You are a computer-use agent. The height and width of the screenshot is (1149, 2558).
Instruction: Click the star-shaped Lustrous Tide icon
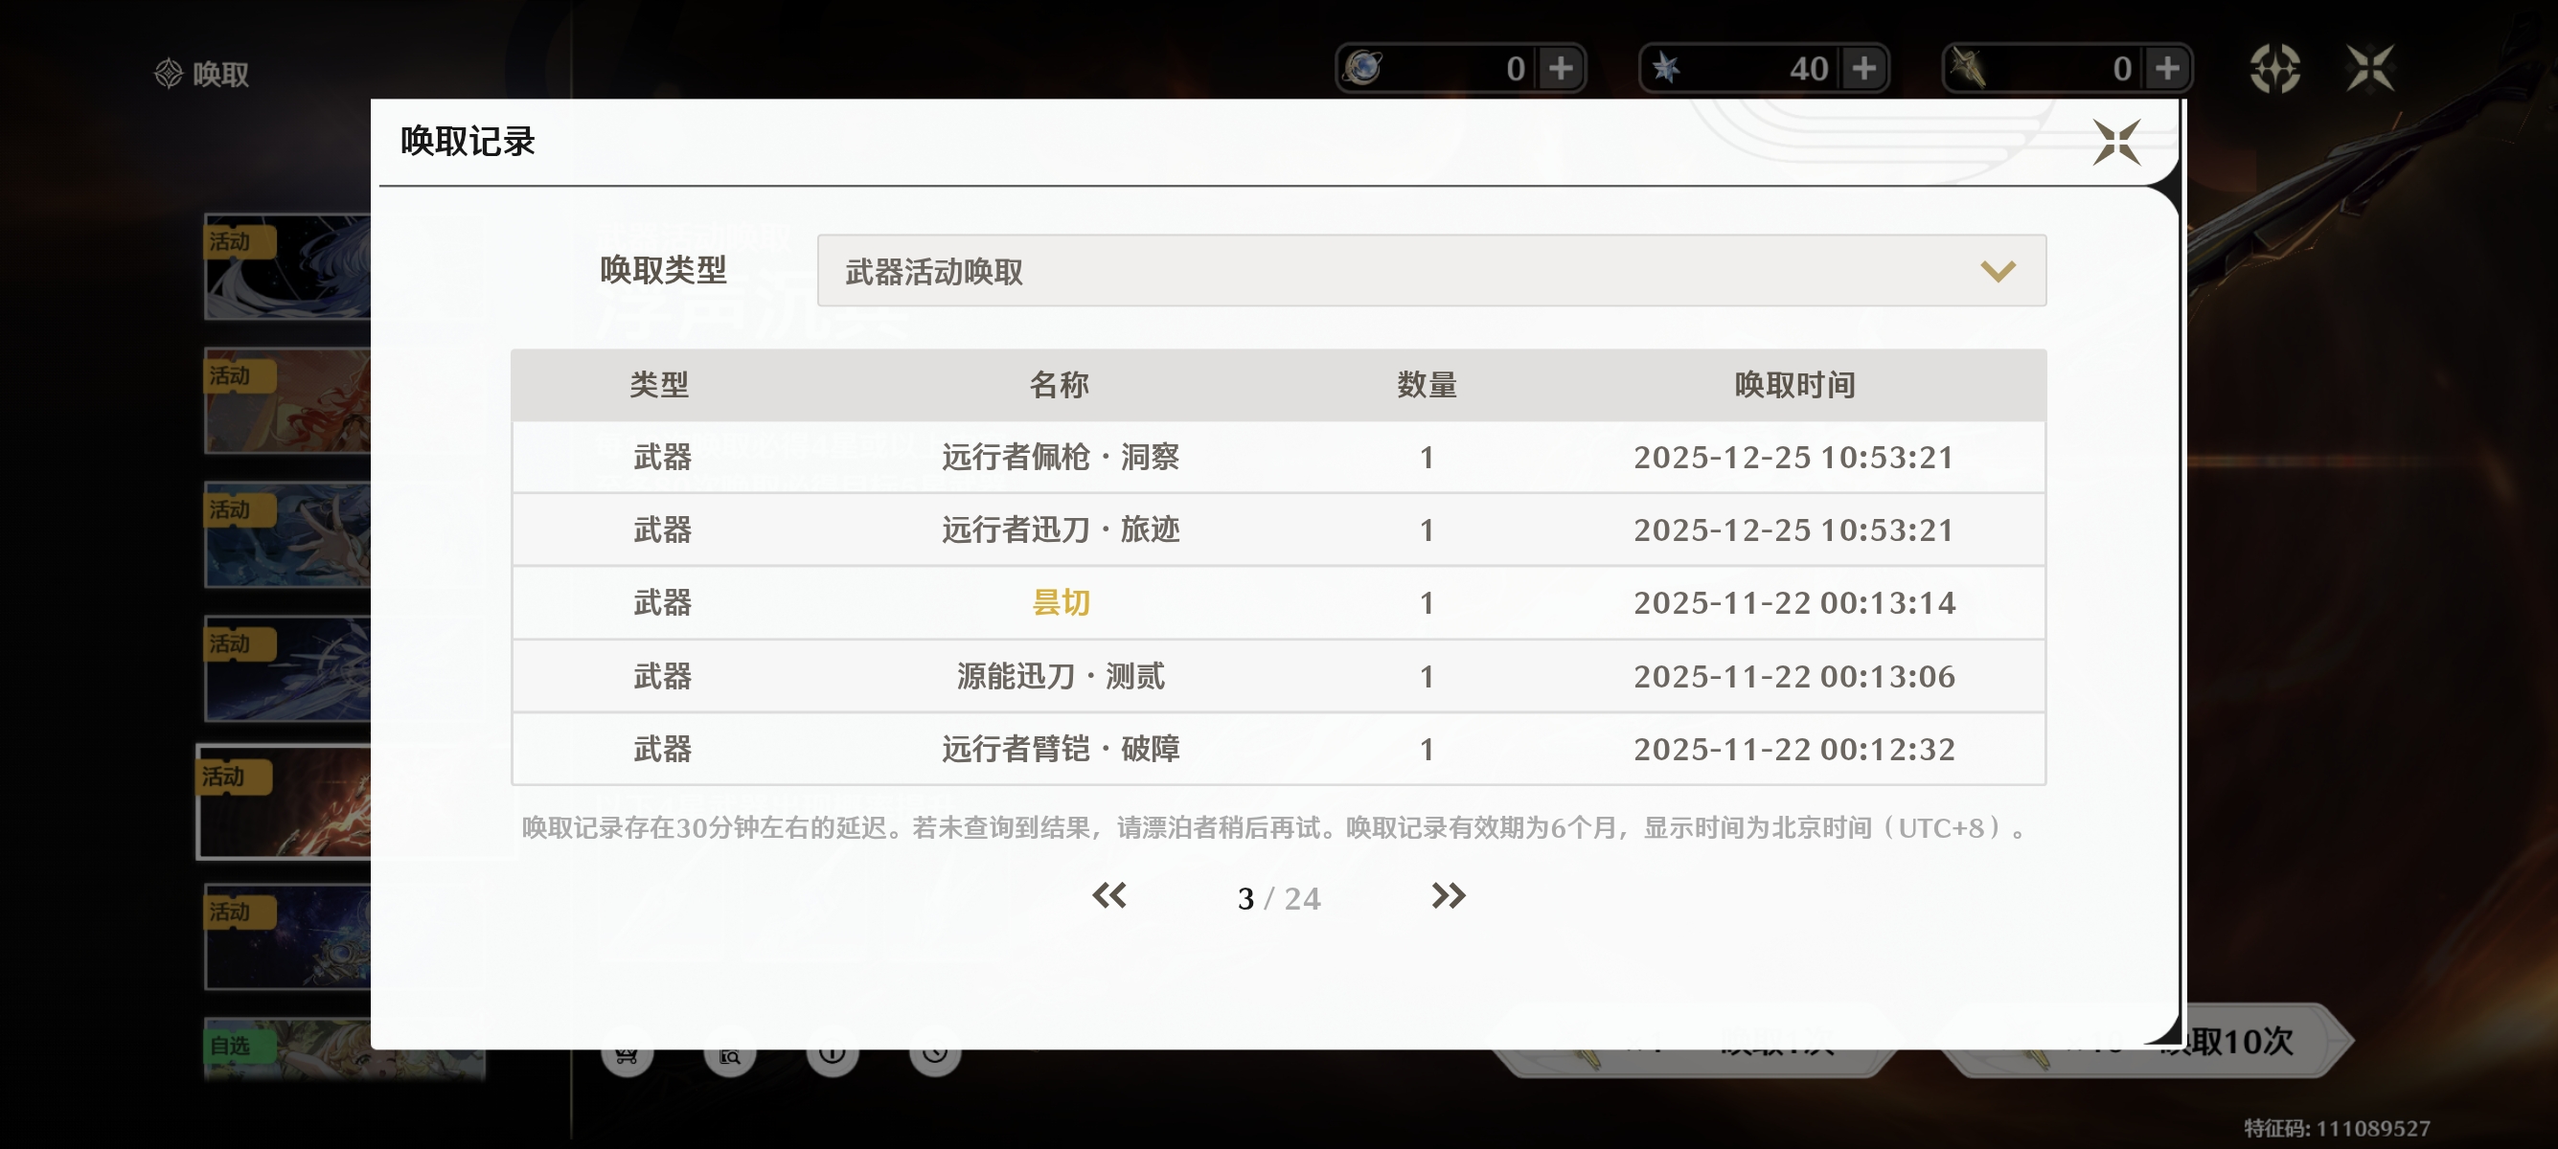[1665, 69]
